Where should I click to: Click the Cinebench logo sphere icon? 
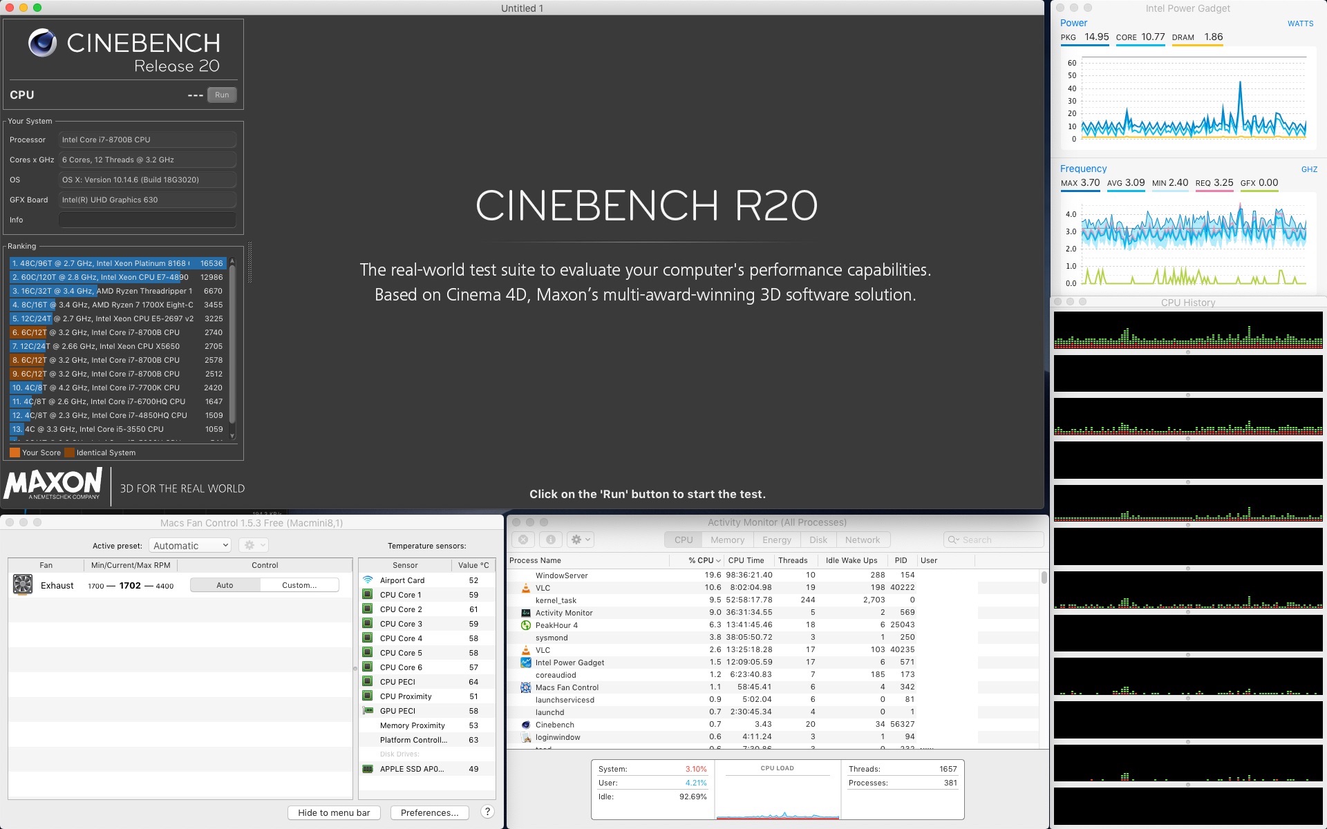pos(42,43)
